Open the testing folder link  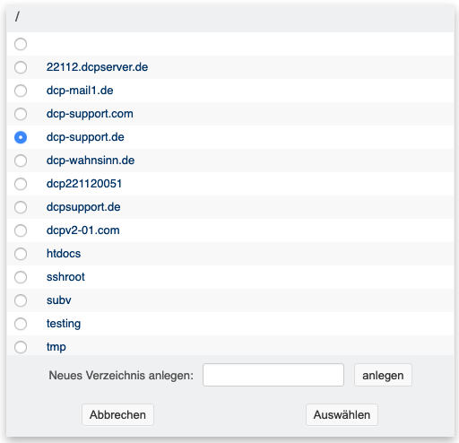64,324
